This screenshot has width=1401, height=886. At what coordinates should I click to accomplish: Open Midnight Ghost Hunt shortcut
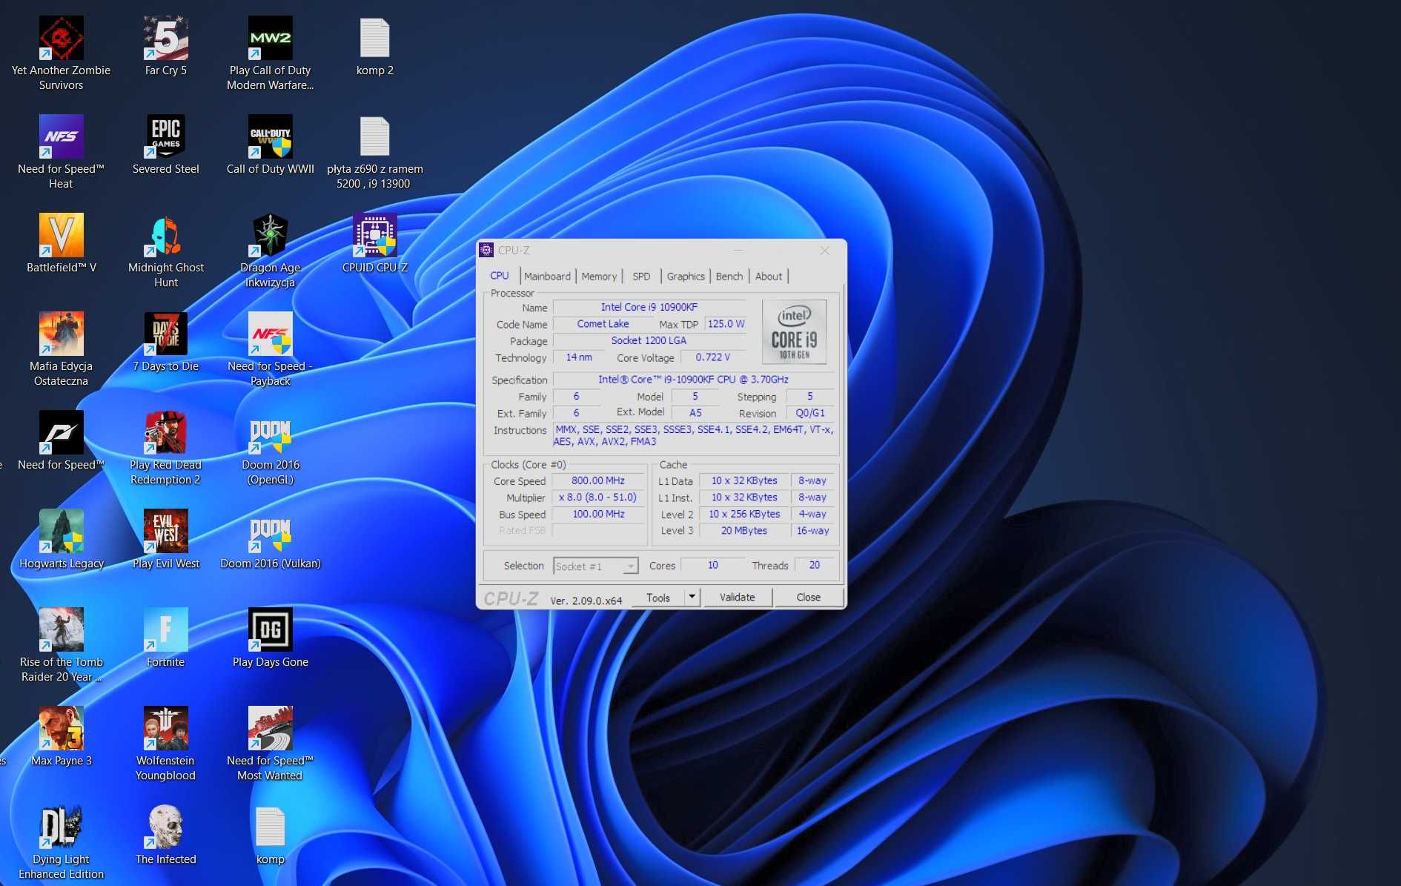pos(166,251)
